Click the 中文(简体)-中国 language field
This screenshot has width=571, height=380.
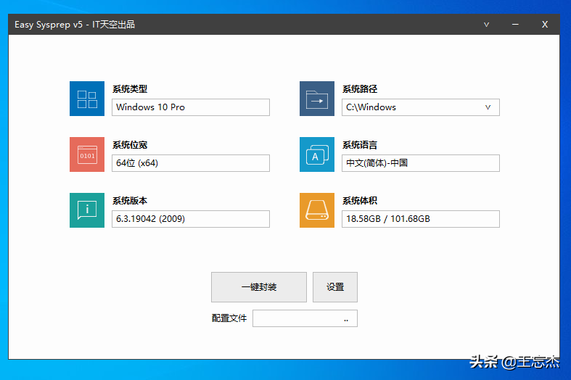tap(420, 163)
